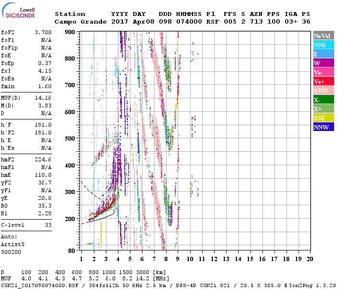Select the NoVal legend swatch
337x289 pixels.
[323, 36]
